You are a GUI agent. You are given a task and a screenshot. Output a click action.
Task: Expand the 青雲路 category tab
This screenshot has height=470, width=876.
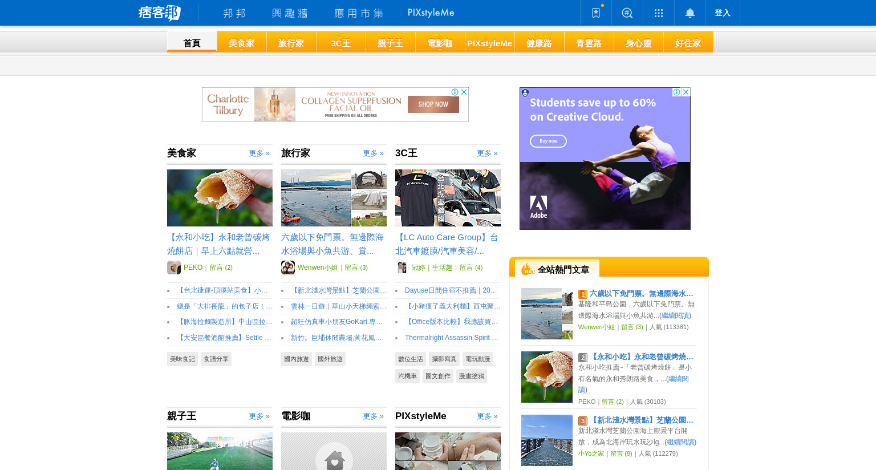click(589, 43)
